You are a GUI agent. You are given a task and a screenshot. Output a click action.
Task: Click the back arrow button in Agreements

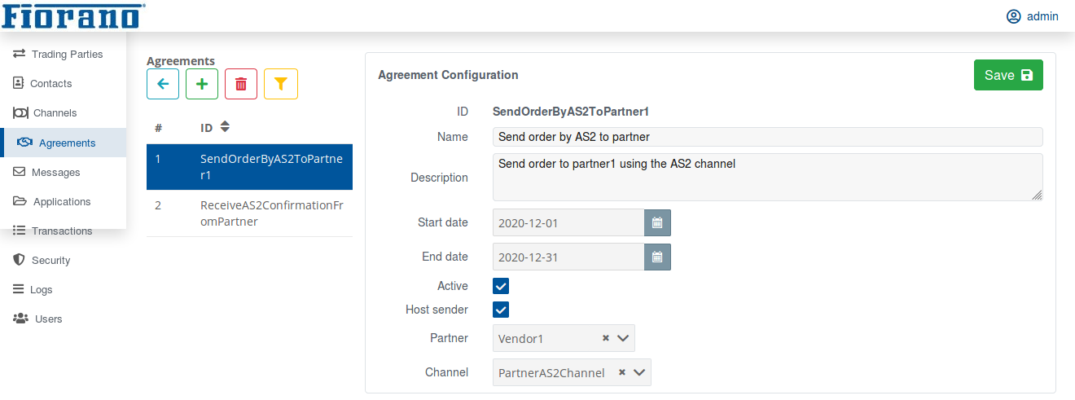pyautogui.click(x=163, y=84)
